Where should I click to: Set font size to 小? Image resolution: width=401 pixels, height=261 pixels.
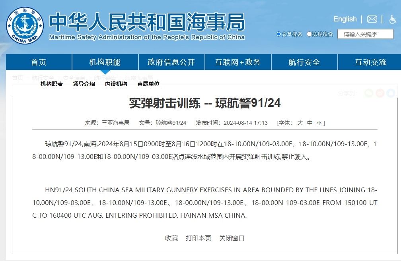pos(319,123)
